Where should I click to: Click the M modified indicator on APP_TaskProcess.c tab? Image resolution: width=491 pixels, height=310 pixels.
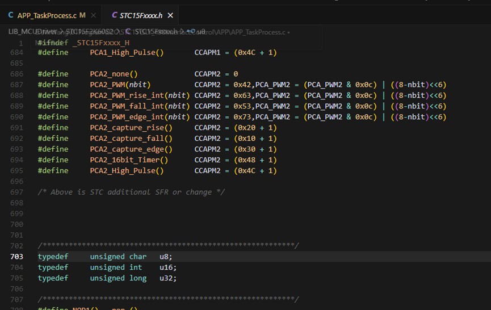(82, 15)
